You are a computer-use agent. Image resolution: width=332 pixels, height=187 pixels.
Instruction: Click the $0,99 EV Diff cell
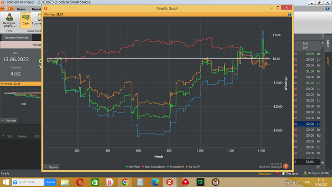pos(310,54)
